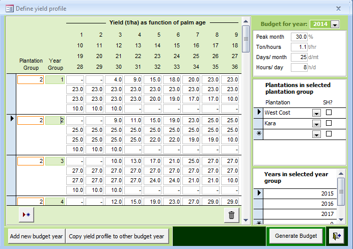This screenshot has height=249, width=353.
Task: Click the year 2016 row selector box
Action: click(258, 204)
